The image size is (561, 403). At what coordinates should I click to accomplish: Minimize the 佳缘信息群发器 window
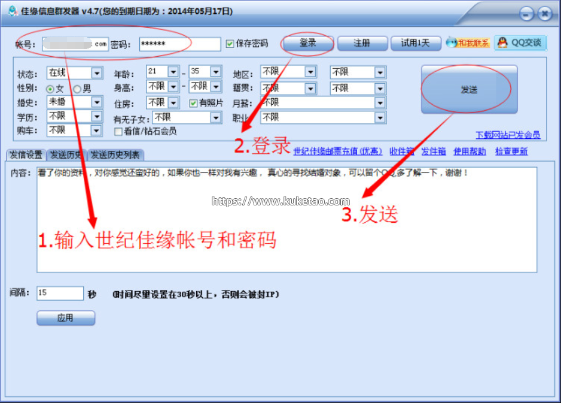526,14
